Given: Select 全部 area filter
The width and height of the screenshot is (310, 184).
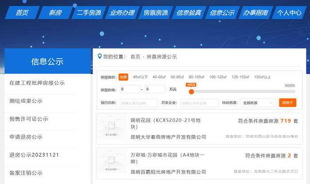Looking at the screenshot, I should 124,77.
